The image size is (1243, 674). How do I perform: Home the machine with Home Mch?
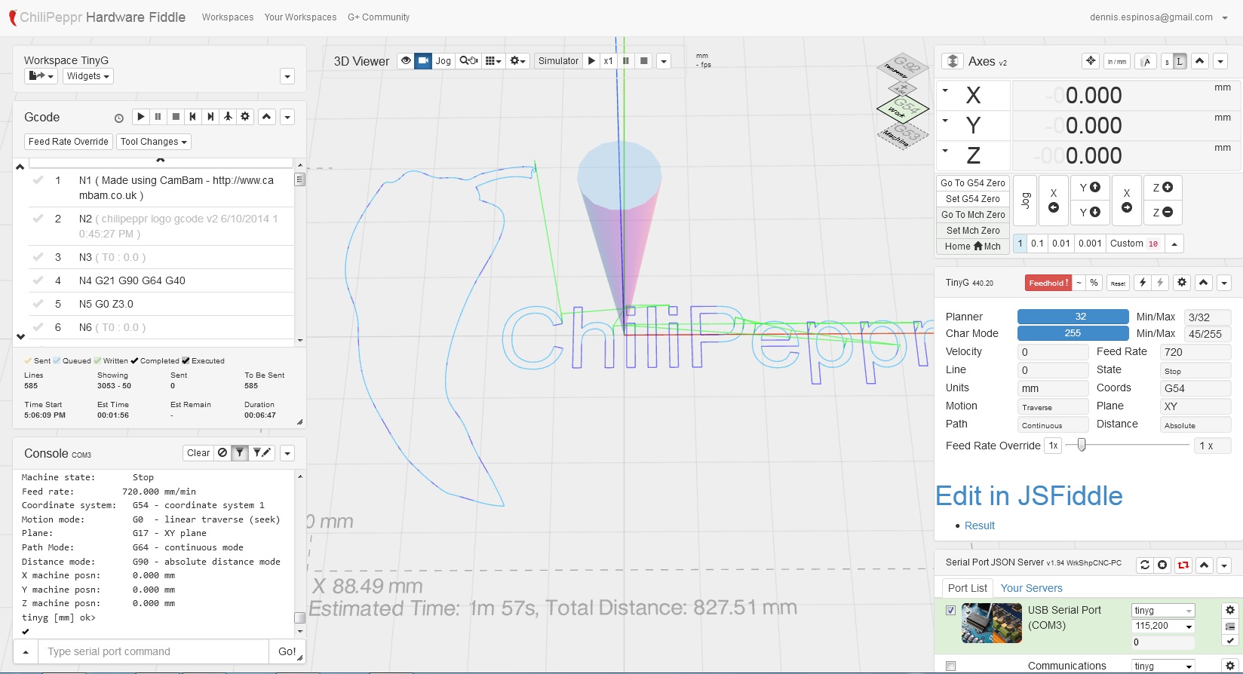[x=973, y=247]
